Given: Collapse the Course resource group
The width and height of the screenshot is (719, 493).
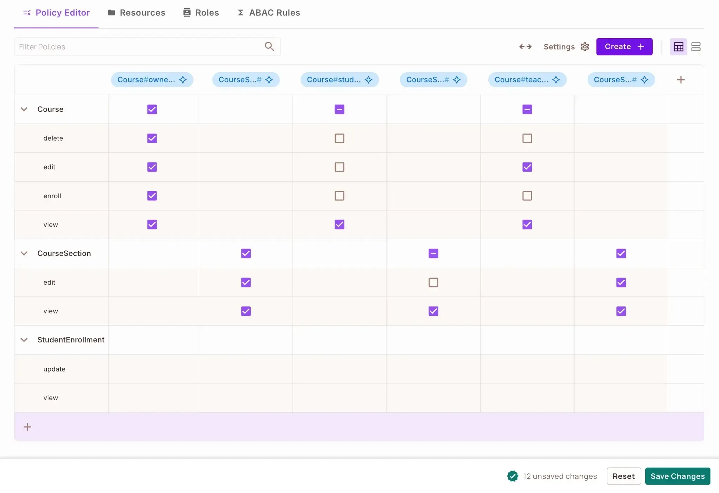Looking at the screenshot, I should (x=24, y=109).
